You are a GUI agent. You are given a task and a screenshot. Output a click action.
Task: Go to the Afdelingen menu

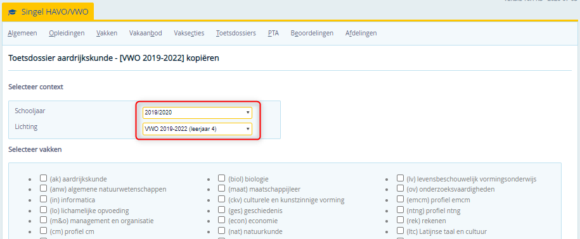[x=361, y=33]
